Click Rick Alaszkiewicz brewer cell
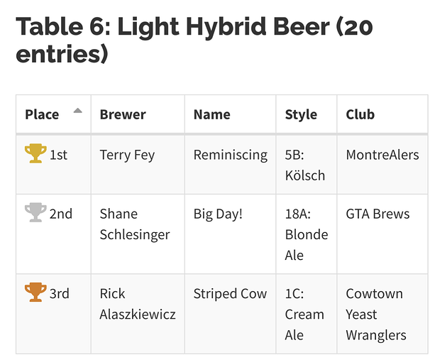 pyautogui.click(x=137, y=303)
